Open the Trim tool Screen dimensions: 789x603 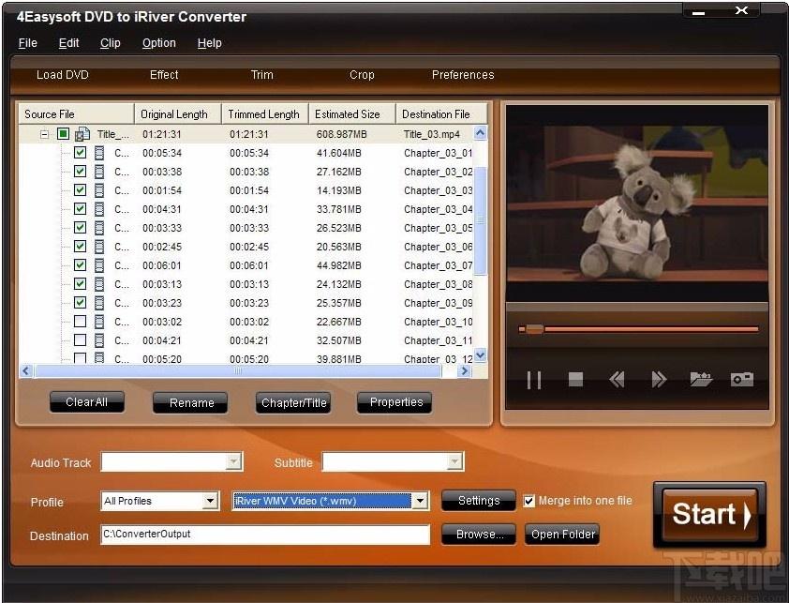262,75
